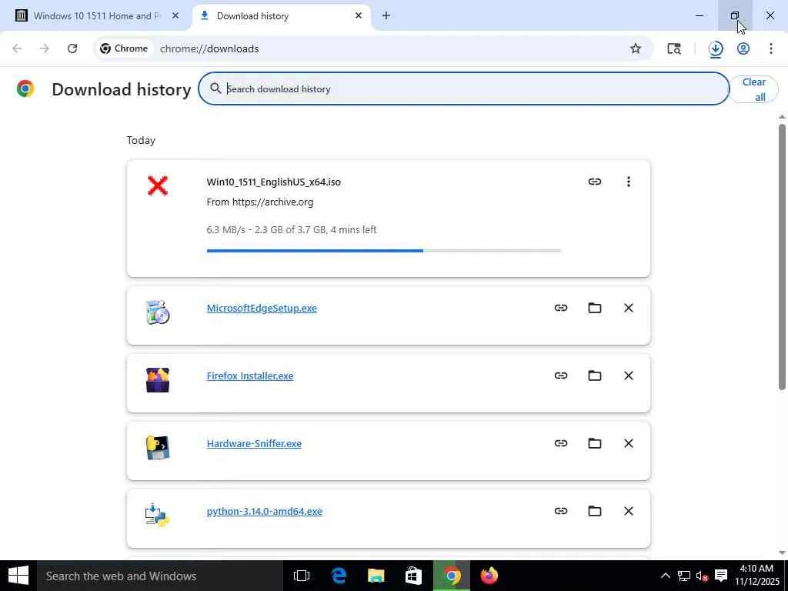Viewport: 788px width, 591px height.
Task: Open the downloads bubble in toolbar
Action: (716, 48)
